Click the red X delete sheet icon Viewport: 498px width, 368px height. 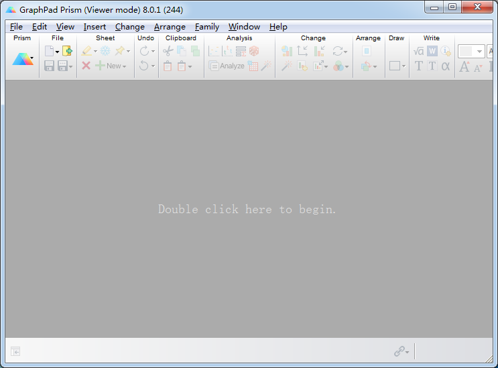[86, 66]
